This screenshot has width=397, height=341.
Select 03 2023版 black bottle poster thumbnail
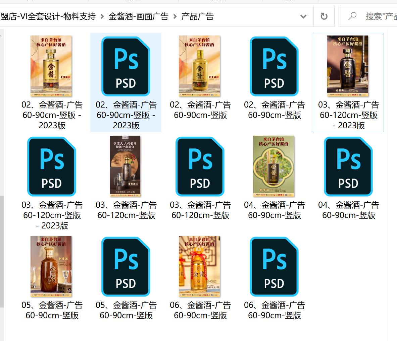coord(348,66)
